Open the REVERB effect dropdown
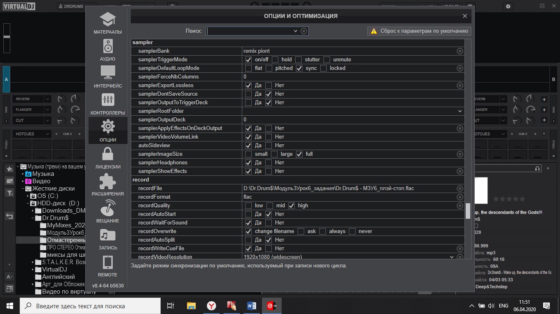The image size is (560, 314). (48, 99)
